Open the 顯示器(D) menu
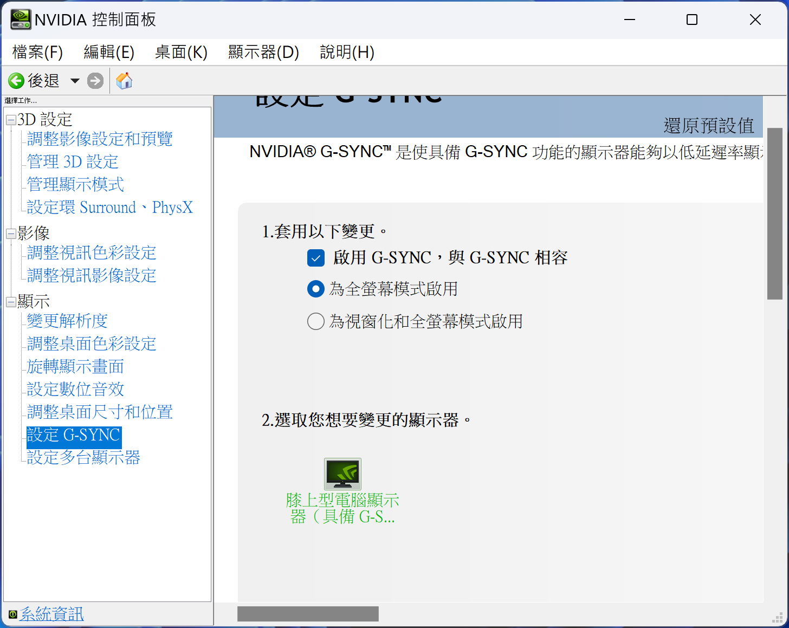 click(263, 52)
